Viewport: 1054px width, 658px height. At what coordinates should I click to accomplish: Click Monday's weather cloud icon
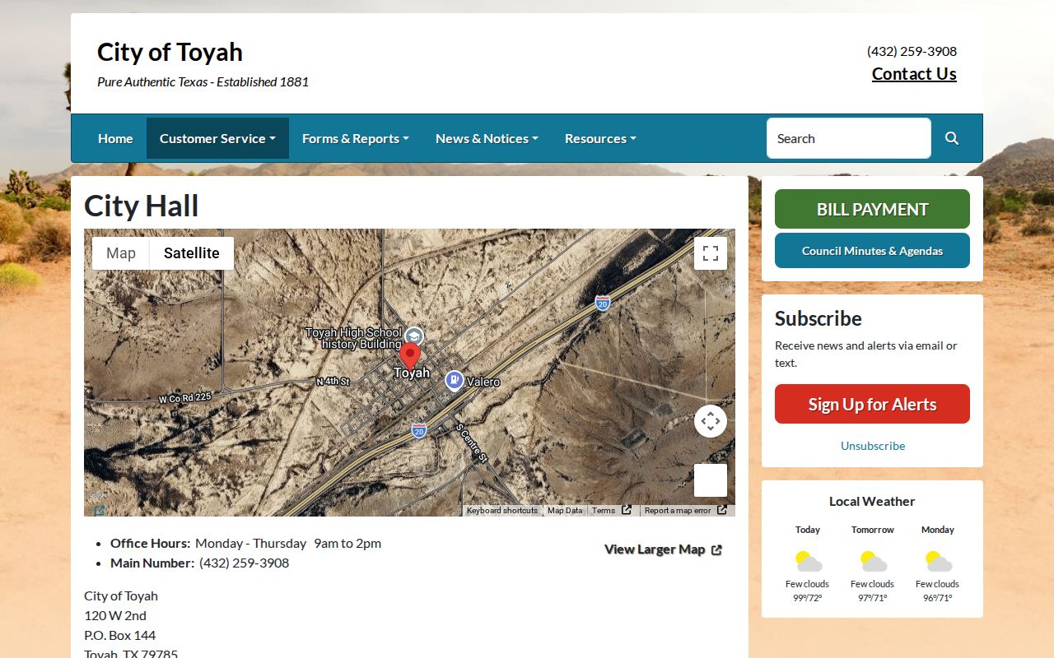(938, 562)
